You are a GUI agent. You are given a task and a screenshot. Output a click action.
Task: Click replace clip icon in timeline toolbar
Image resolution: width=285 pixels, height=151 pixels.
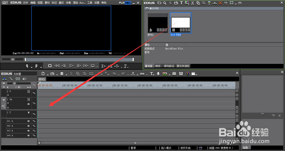[x=91, y=74]
